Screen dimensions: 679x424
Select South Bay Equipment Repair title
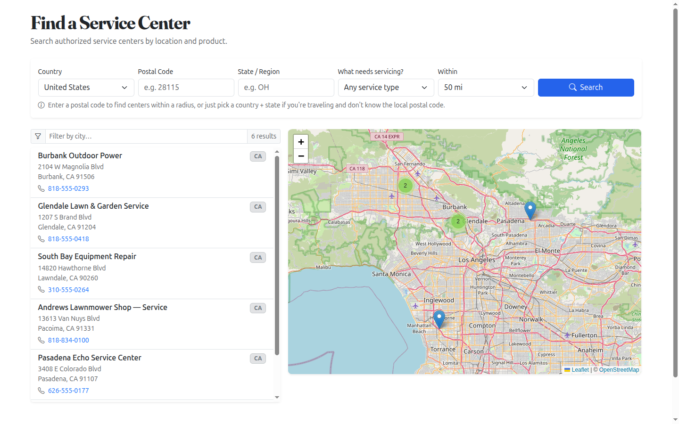pyautogui.click(x=87, y=256)
